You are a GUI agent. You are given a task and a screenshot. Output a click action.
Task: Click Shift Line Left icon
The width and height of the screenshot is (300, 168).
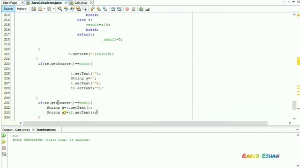(x=113, y=9)
